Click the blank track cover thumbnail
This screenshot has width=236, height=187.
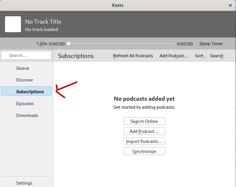tap(13, 24)
